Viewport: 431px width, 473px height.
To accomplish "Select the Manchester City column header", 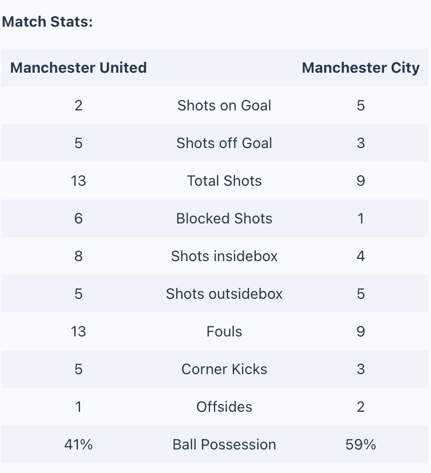I will (x=361, y=67).
